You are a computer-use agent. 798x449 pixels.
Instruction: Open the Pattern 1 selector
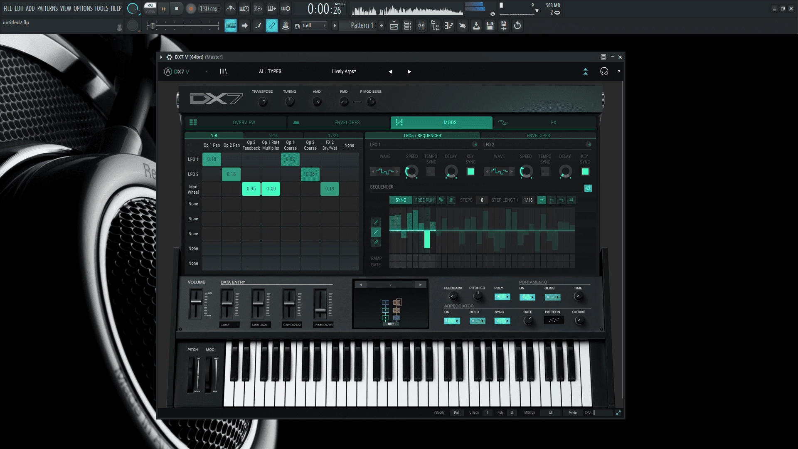[x=361, y=25]
